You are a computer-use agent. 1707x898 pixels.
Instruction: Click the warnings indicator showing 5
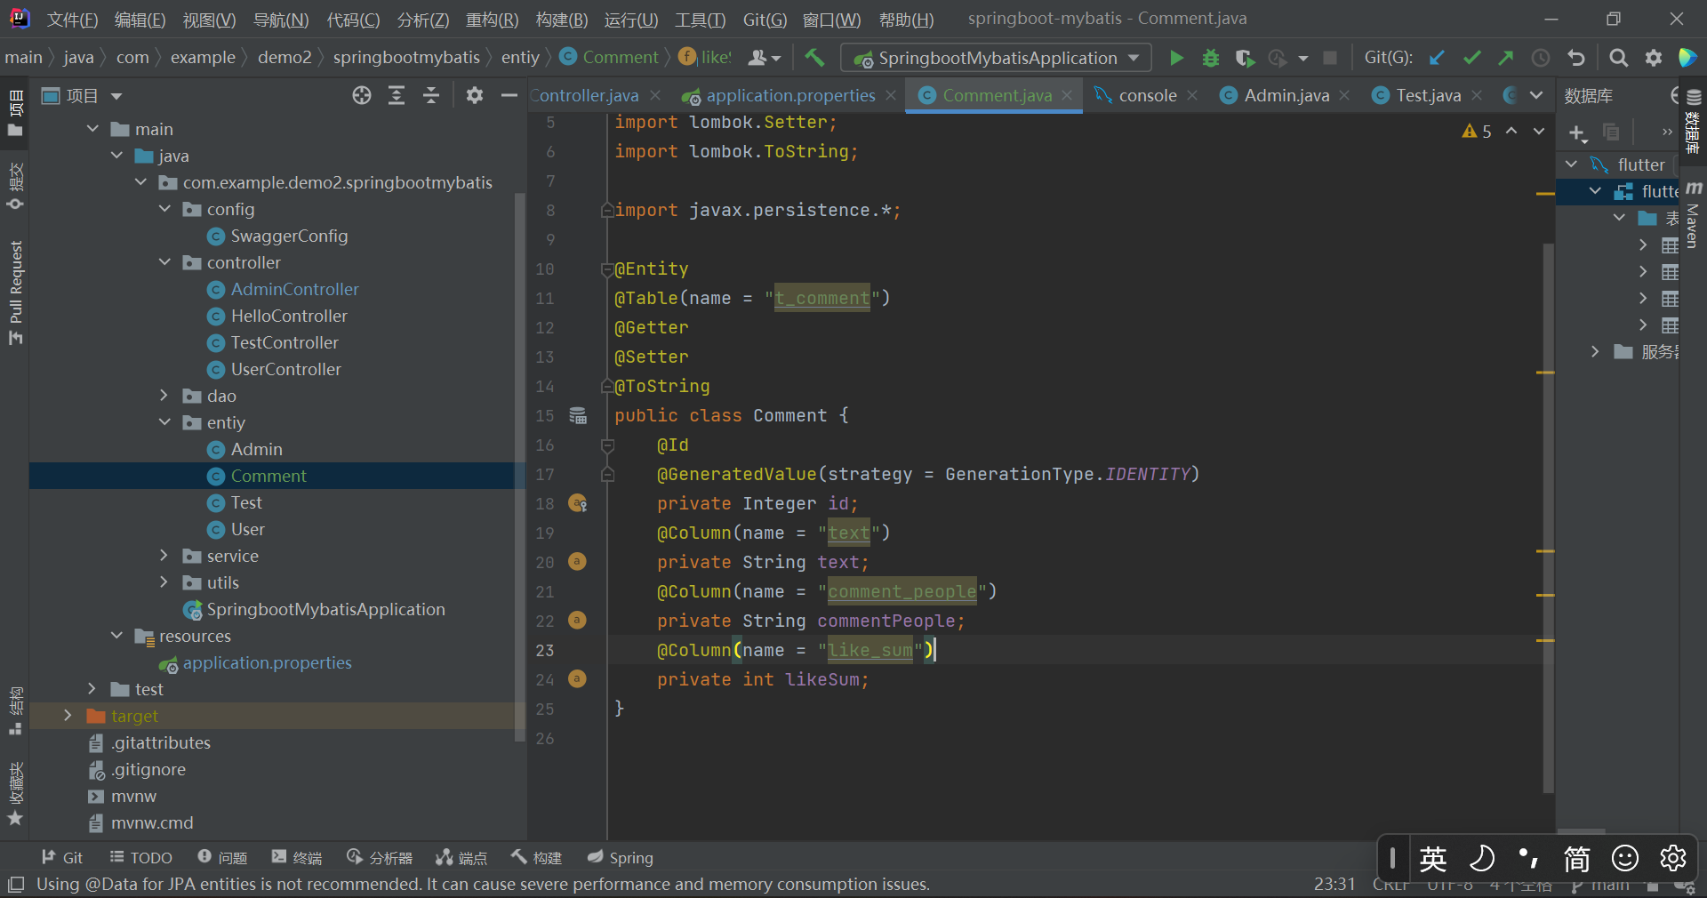(x=1477, y=132)
